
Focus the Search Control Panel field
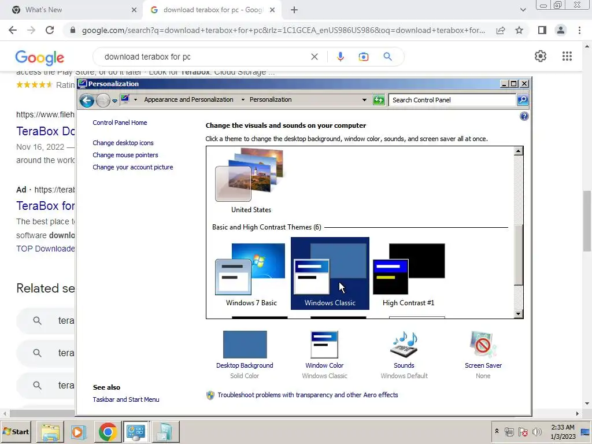coord(452,100)
